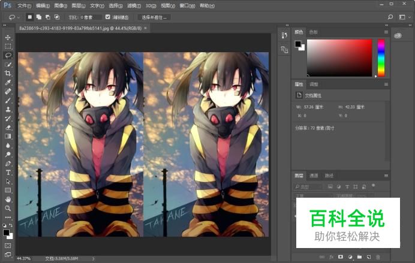415x263 pixels.
Task: Select the Dodge tool
Action: 8,155
